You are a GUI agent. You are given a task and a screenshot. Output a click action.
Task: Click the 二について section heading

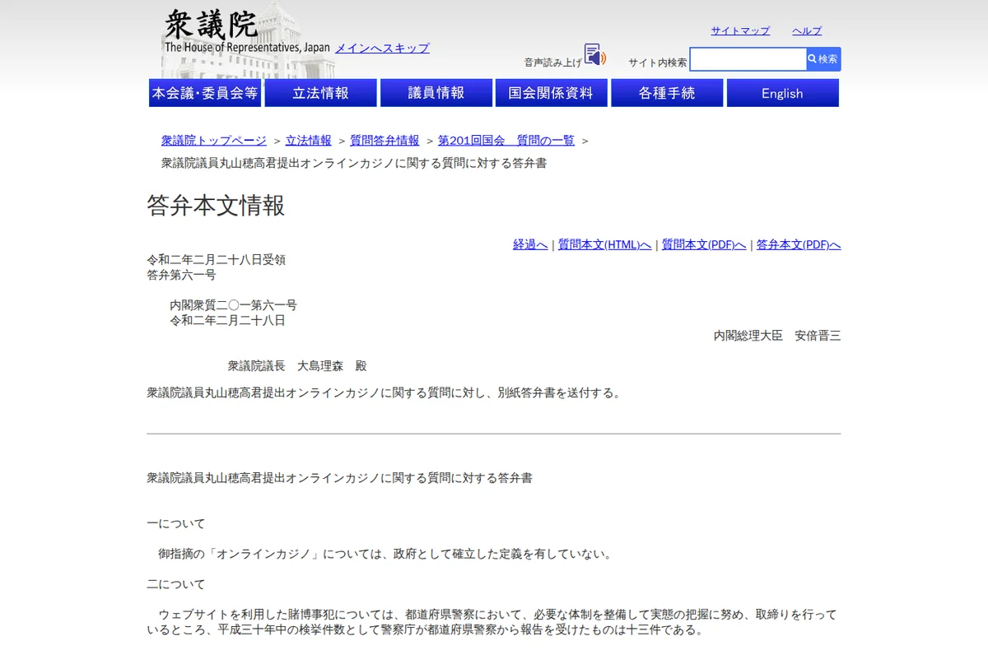coord(176,584)
